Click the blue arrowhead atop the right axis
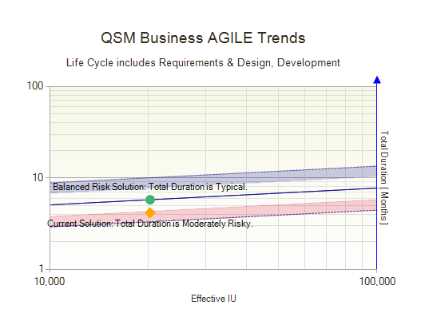Viewport: 429px width, 321px height. [x=377, y=80]
